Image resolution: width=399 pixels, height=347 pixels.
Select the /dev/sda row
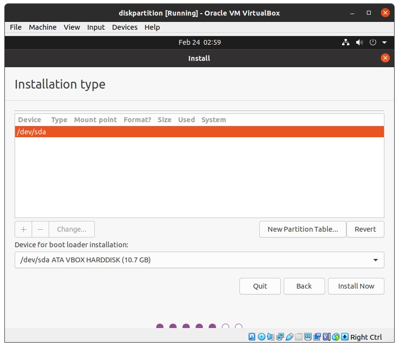(x=199, y=131)
